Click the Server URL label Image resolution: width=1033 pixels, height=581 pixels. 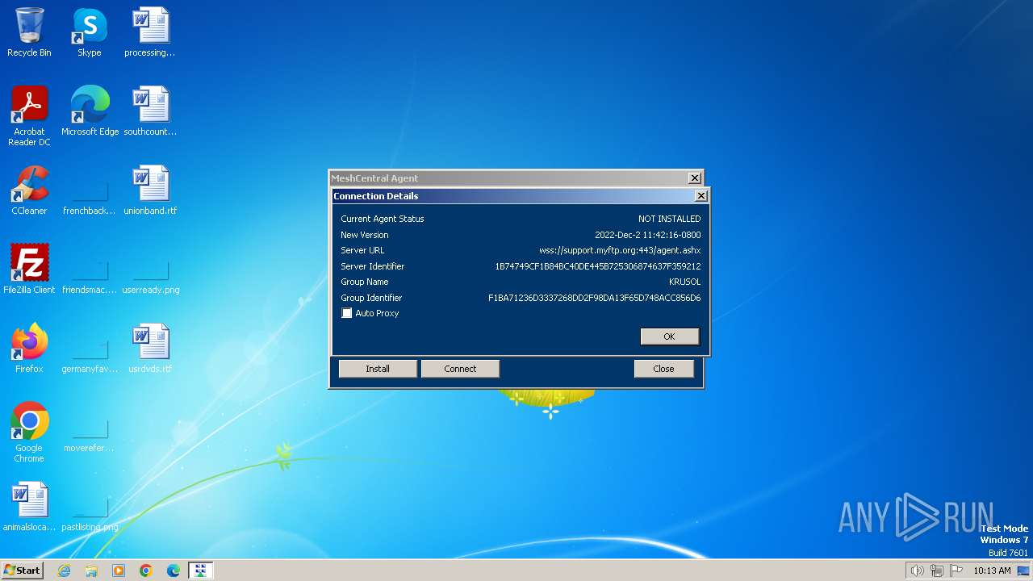(x=362, y=250)
